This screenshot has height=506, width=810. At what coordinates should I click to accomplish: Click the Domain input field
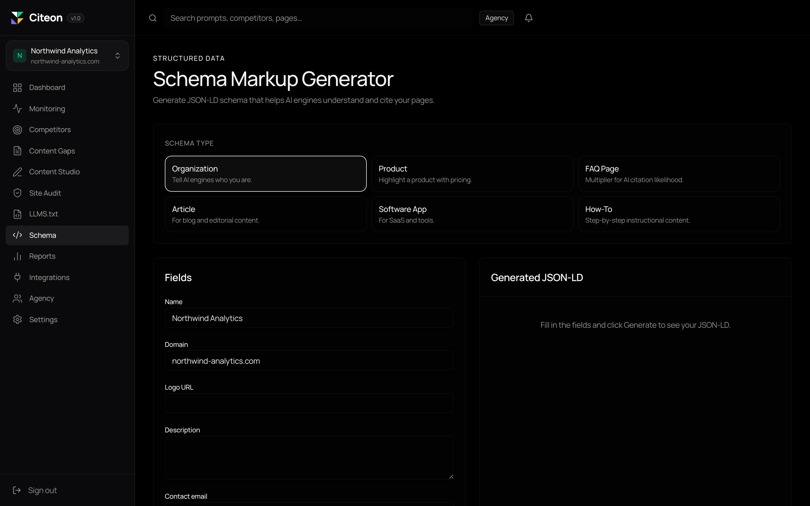(x=309, y=361)
